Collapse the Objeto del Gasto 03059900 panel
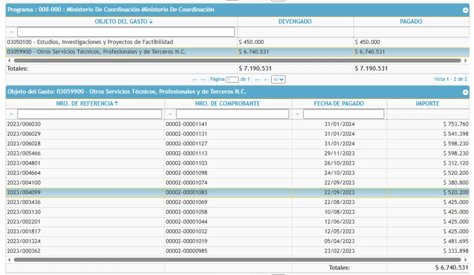This screenshot has width=474, height=275. coord(465,92)
